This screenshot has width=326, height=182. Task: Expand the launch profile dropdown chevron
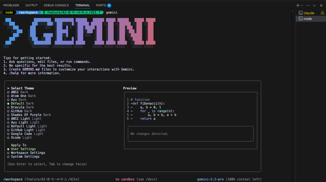[302, 6]
